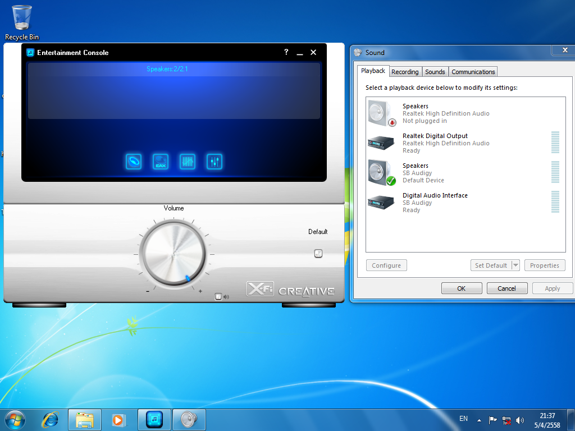Select the SB Audigy Speakers default device icon
The width and height of the screenshot is (575, 431).
[382, 173]
